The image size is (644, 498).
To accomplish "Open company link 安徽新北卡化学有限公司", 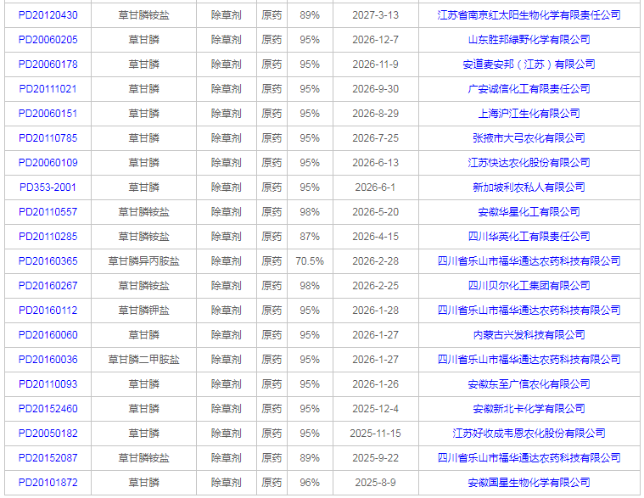I will [x=529, y=409].
